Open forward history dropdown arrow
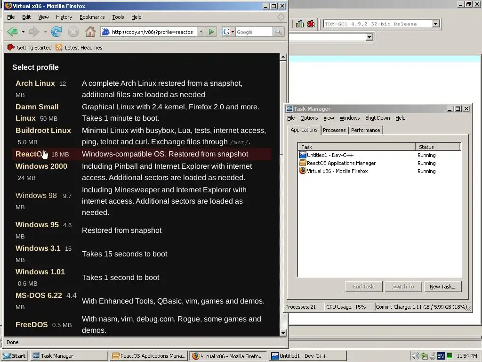Screen dimensions: 482x362 click(45, 32)
